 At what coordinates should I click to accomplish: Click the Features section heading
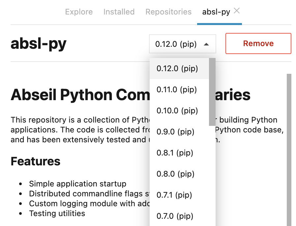(35, 161)
